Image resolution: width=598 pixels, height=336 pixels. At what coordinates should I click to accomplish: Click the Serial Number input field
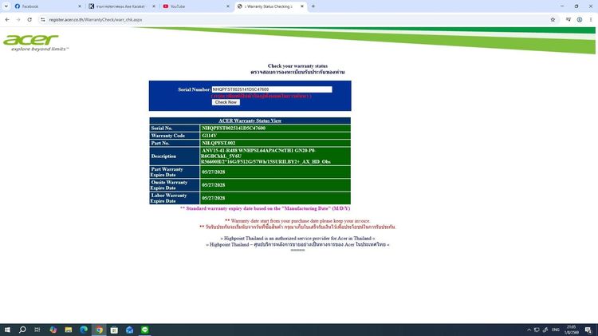[272, 89]
